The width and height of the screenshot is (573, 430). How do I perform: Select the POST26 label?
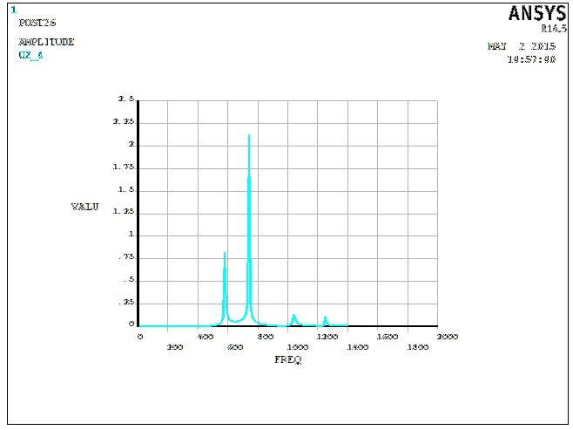pyautogui.click(x=37, y=23)
